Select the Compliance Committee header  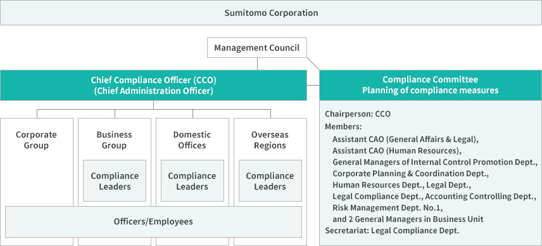tap(431, 85)
